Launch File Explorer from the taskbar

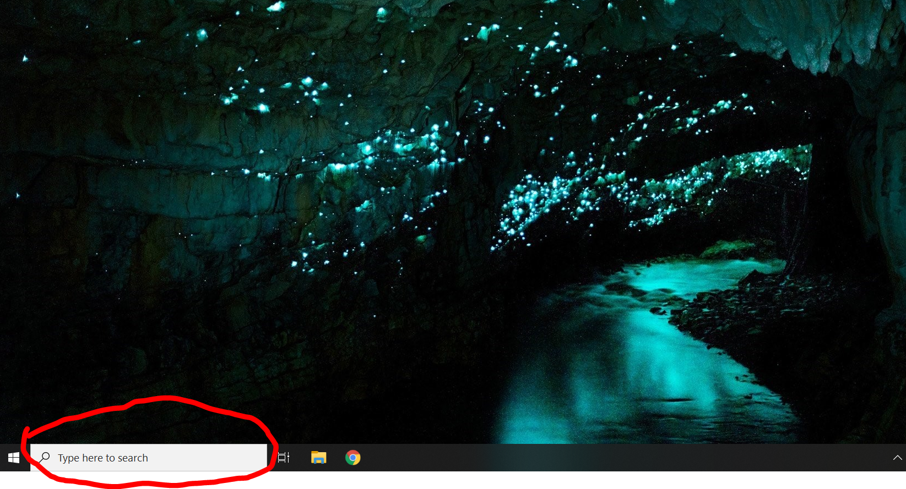(318, 458)
